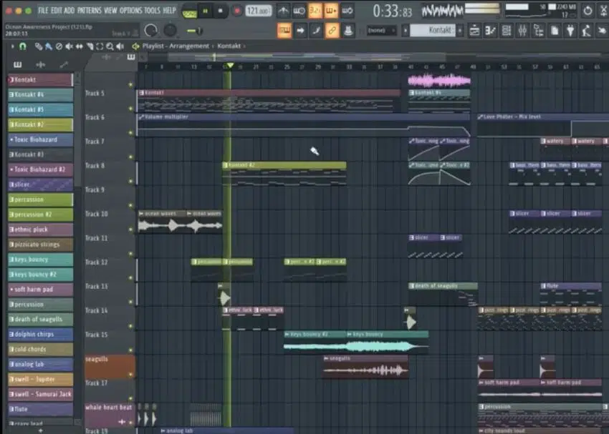
Task: Select the seagulls track header
Action: tap(110, 367)
